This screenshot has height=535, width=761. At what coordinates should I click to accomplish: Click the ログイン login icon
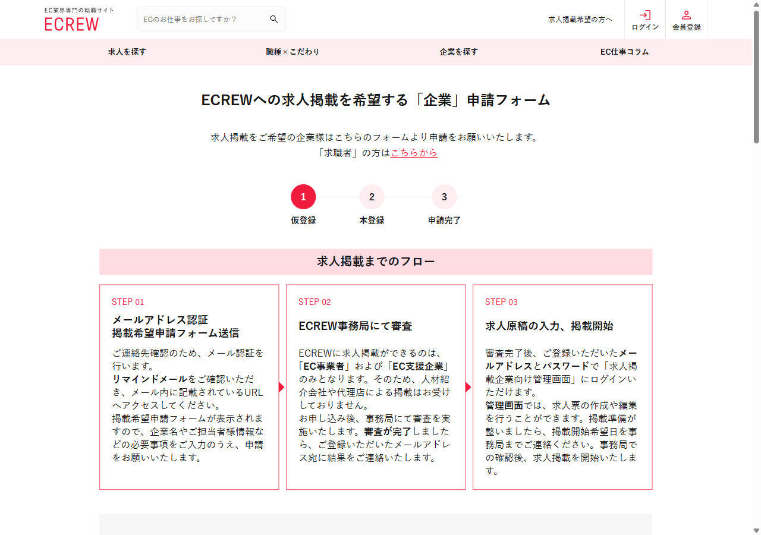(x=645, y=15)
